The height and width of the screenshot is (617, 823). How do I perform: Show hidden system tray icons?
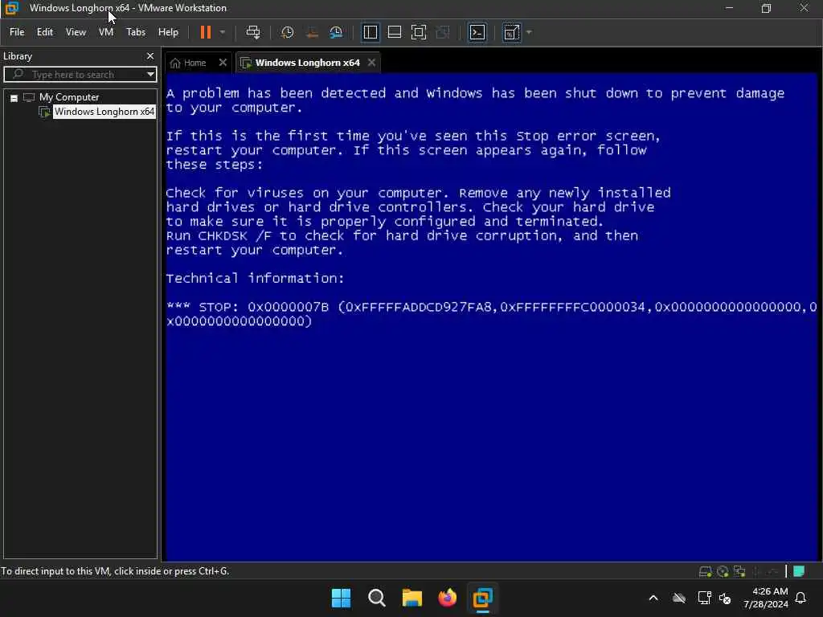pos(653,598)
